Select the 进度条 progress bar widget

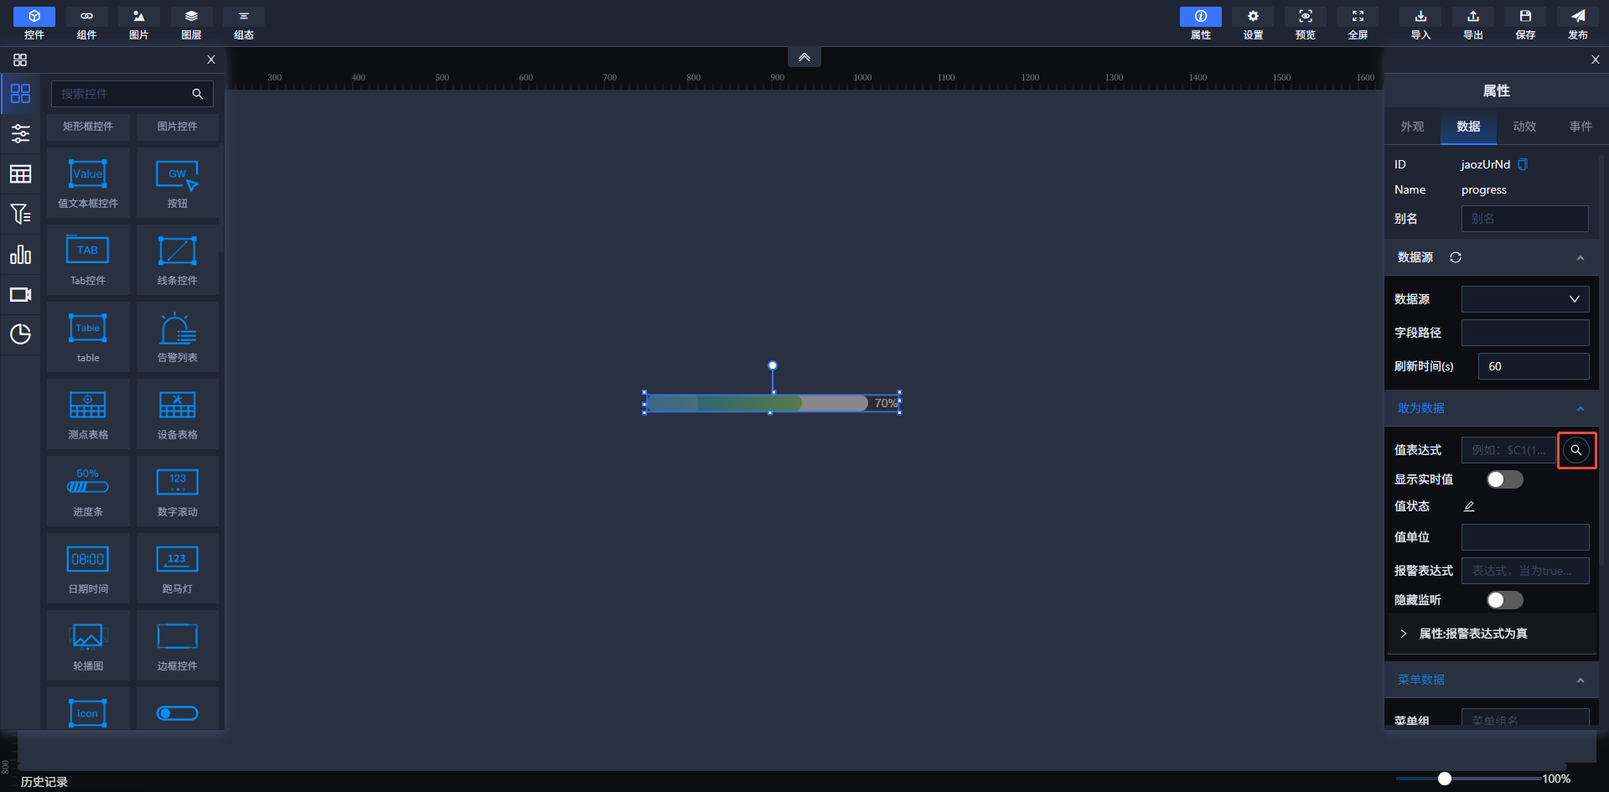(88, 492)
